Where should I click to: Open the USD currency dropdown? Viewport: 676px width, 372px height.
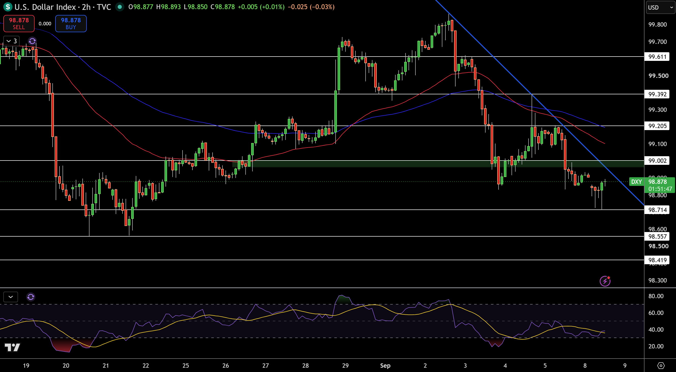[660, 7]
